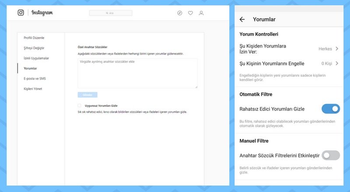350x192 pixels.
Task: Click the Instagram camera logo icon
Action: click(x=21, y=13)
